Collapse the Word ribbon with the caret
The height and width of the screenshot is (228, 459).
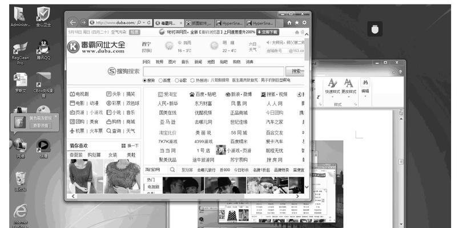394,72
